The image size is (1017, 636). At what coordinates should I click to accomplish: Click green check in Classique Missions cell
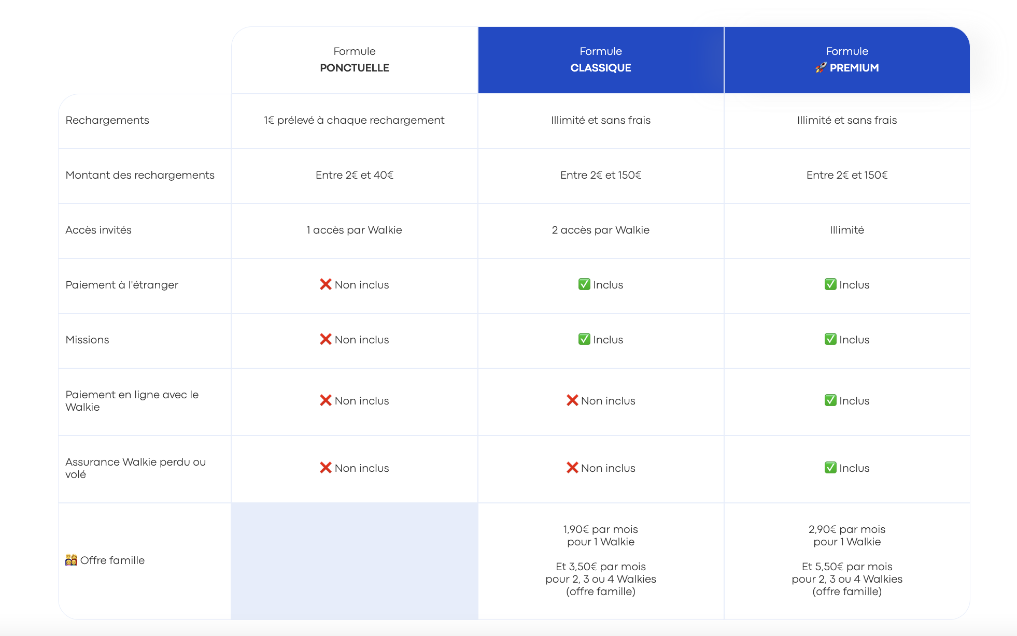point(584,339)
